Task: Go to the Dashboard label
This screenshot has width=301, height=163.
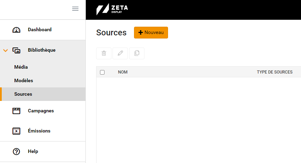Action: (40, 29)
